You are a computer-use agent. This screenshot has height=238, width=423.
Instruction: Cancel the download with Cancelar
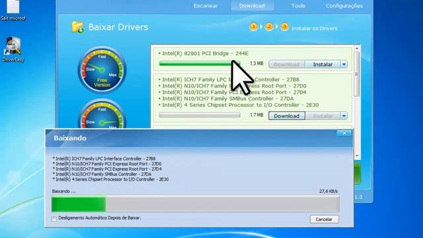tap(324, 219)
